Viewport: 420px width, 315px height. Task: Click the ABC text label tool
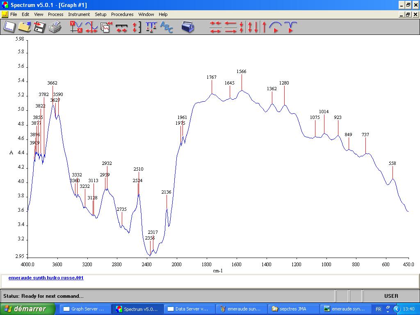coord(167,27)
